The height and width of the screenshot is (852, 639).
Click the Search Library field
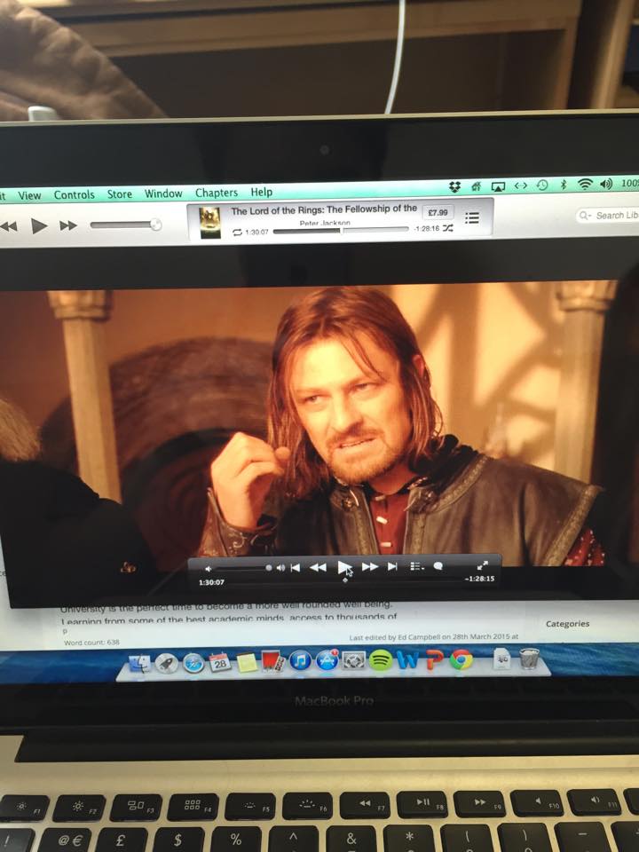(x=607, y=215)
